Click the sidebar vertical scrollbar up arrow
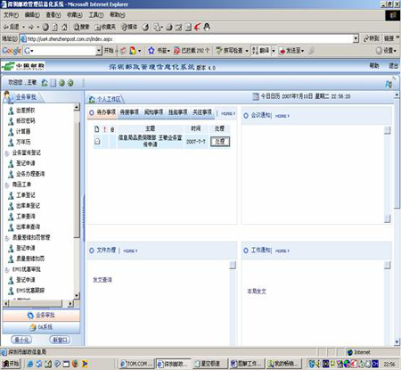 77,107
